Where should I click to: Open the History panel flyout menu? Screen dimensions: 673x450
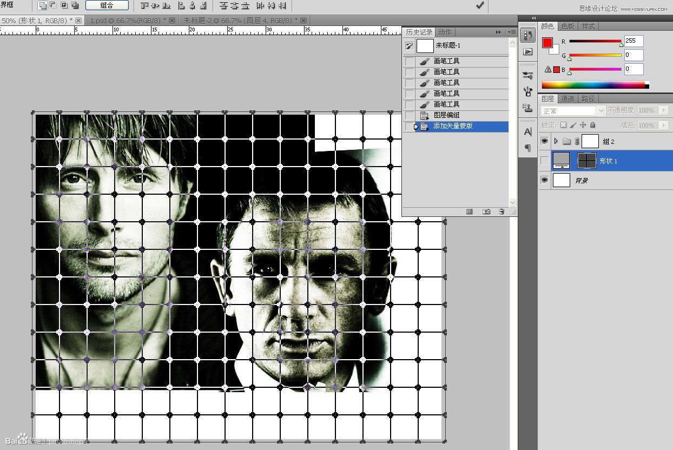click(x=512, y=32)
